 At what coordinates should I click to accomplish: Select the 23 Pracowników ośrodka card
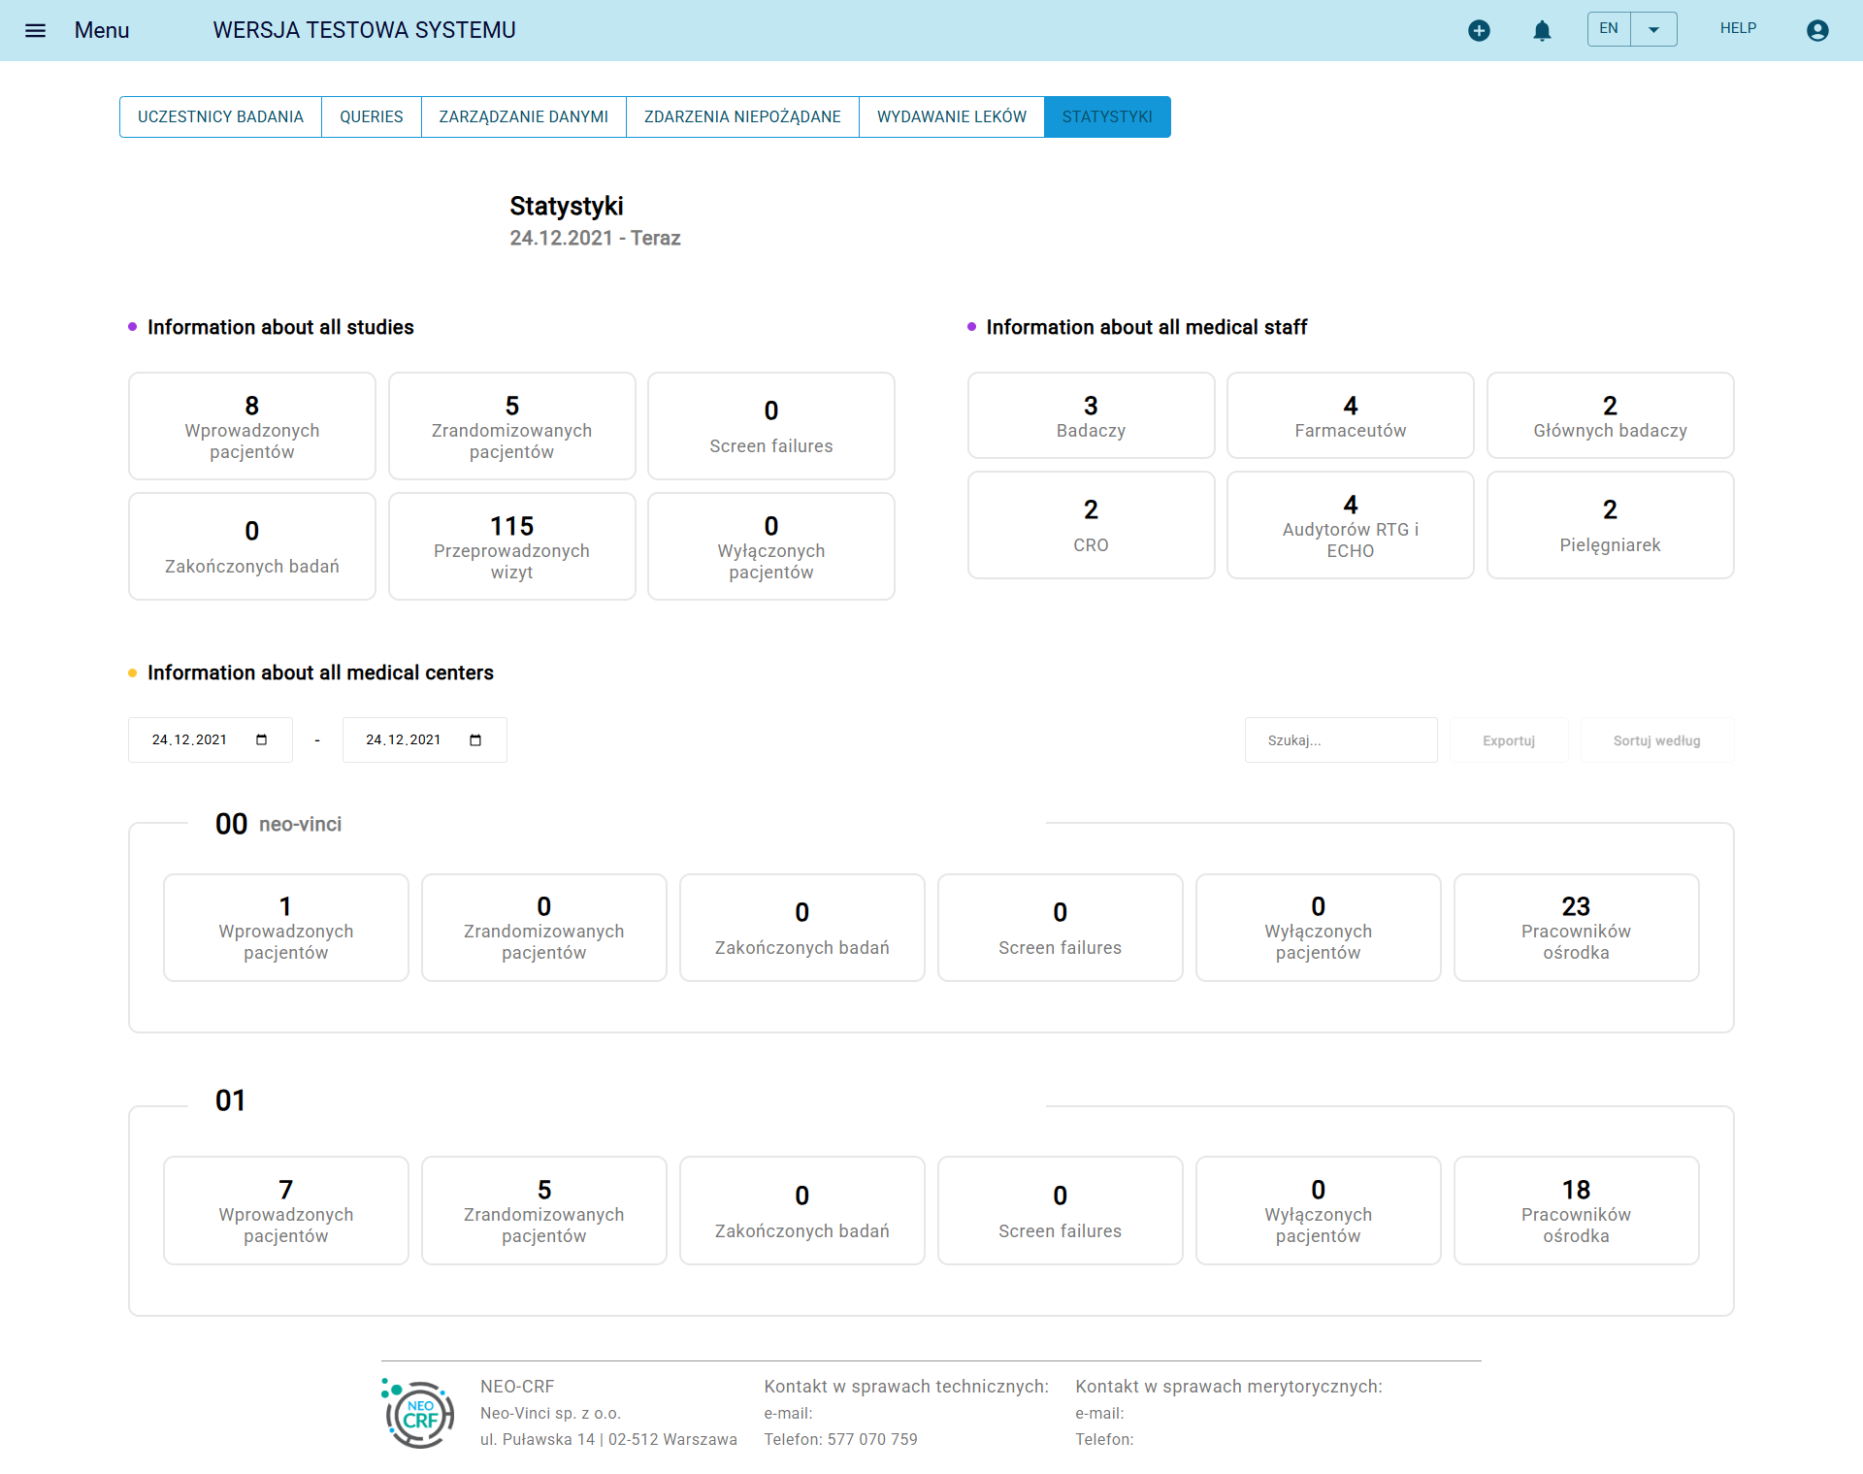click(1576, 928)
